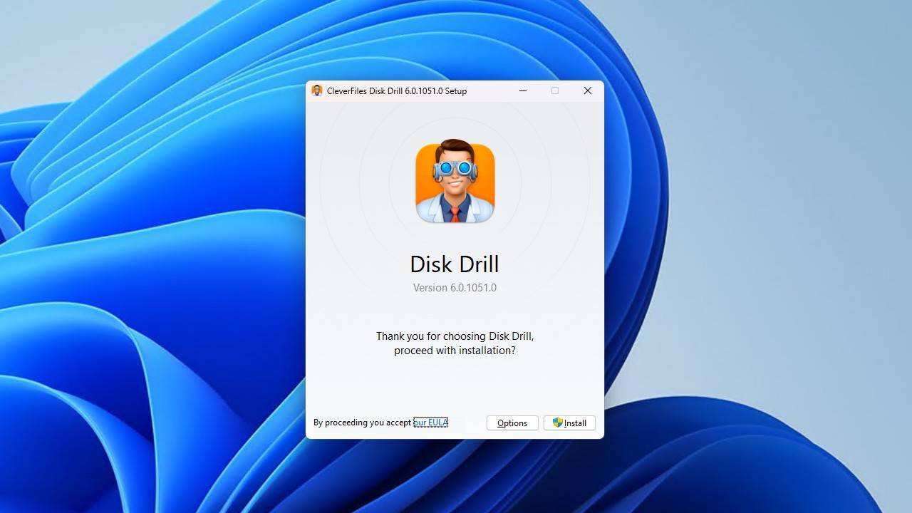Click the 'By proceeding you accept' text

362,422
